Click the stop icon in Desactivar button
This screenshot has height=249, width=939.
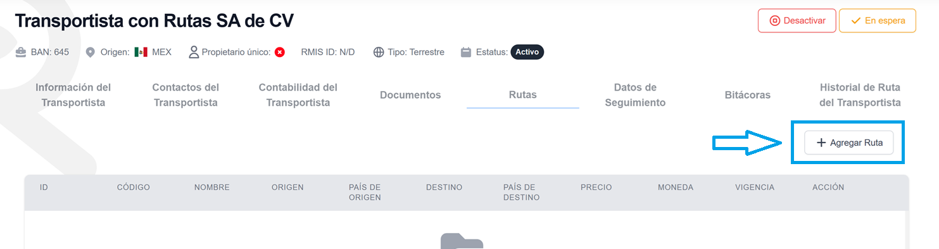[x=774, y=21]
